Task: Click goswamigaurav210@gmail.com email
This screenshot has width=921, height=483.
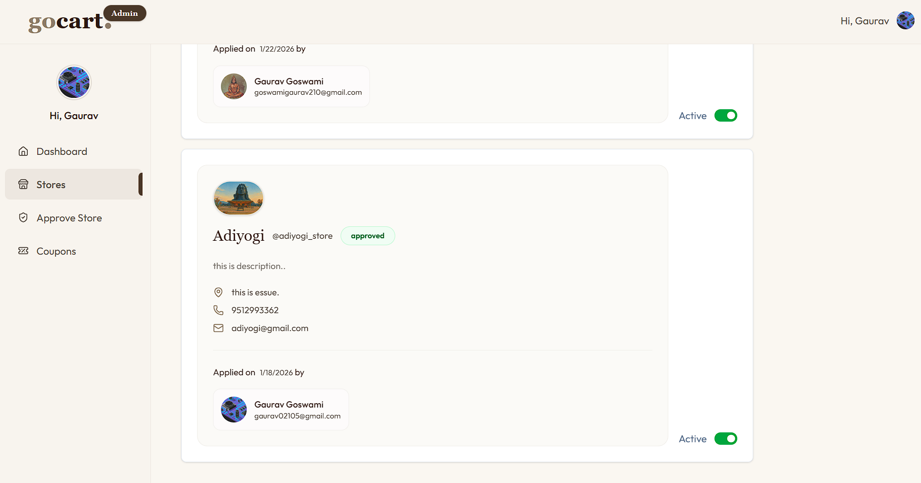Action: click(308, 92)
